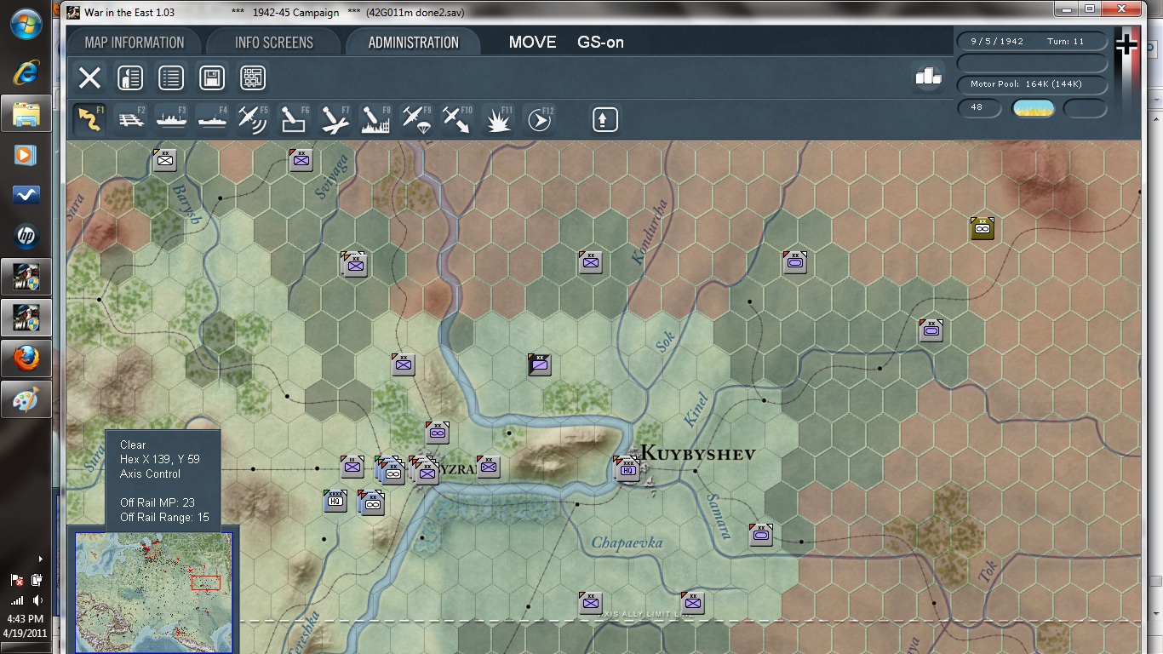Select the F4 ship mode icon

(x=212, y=119)
